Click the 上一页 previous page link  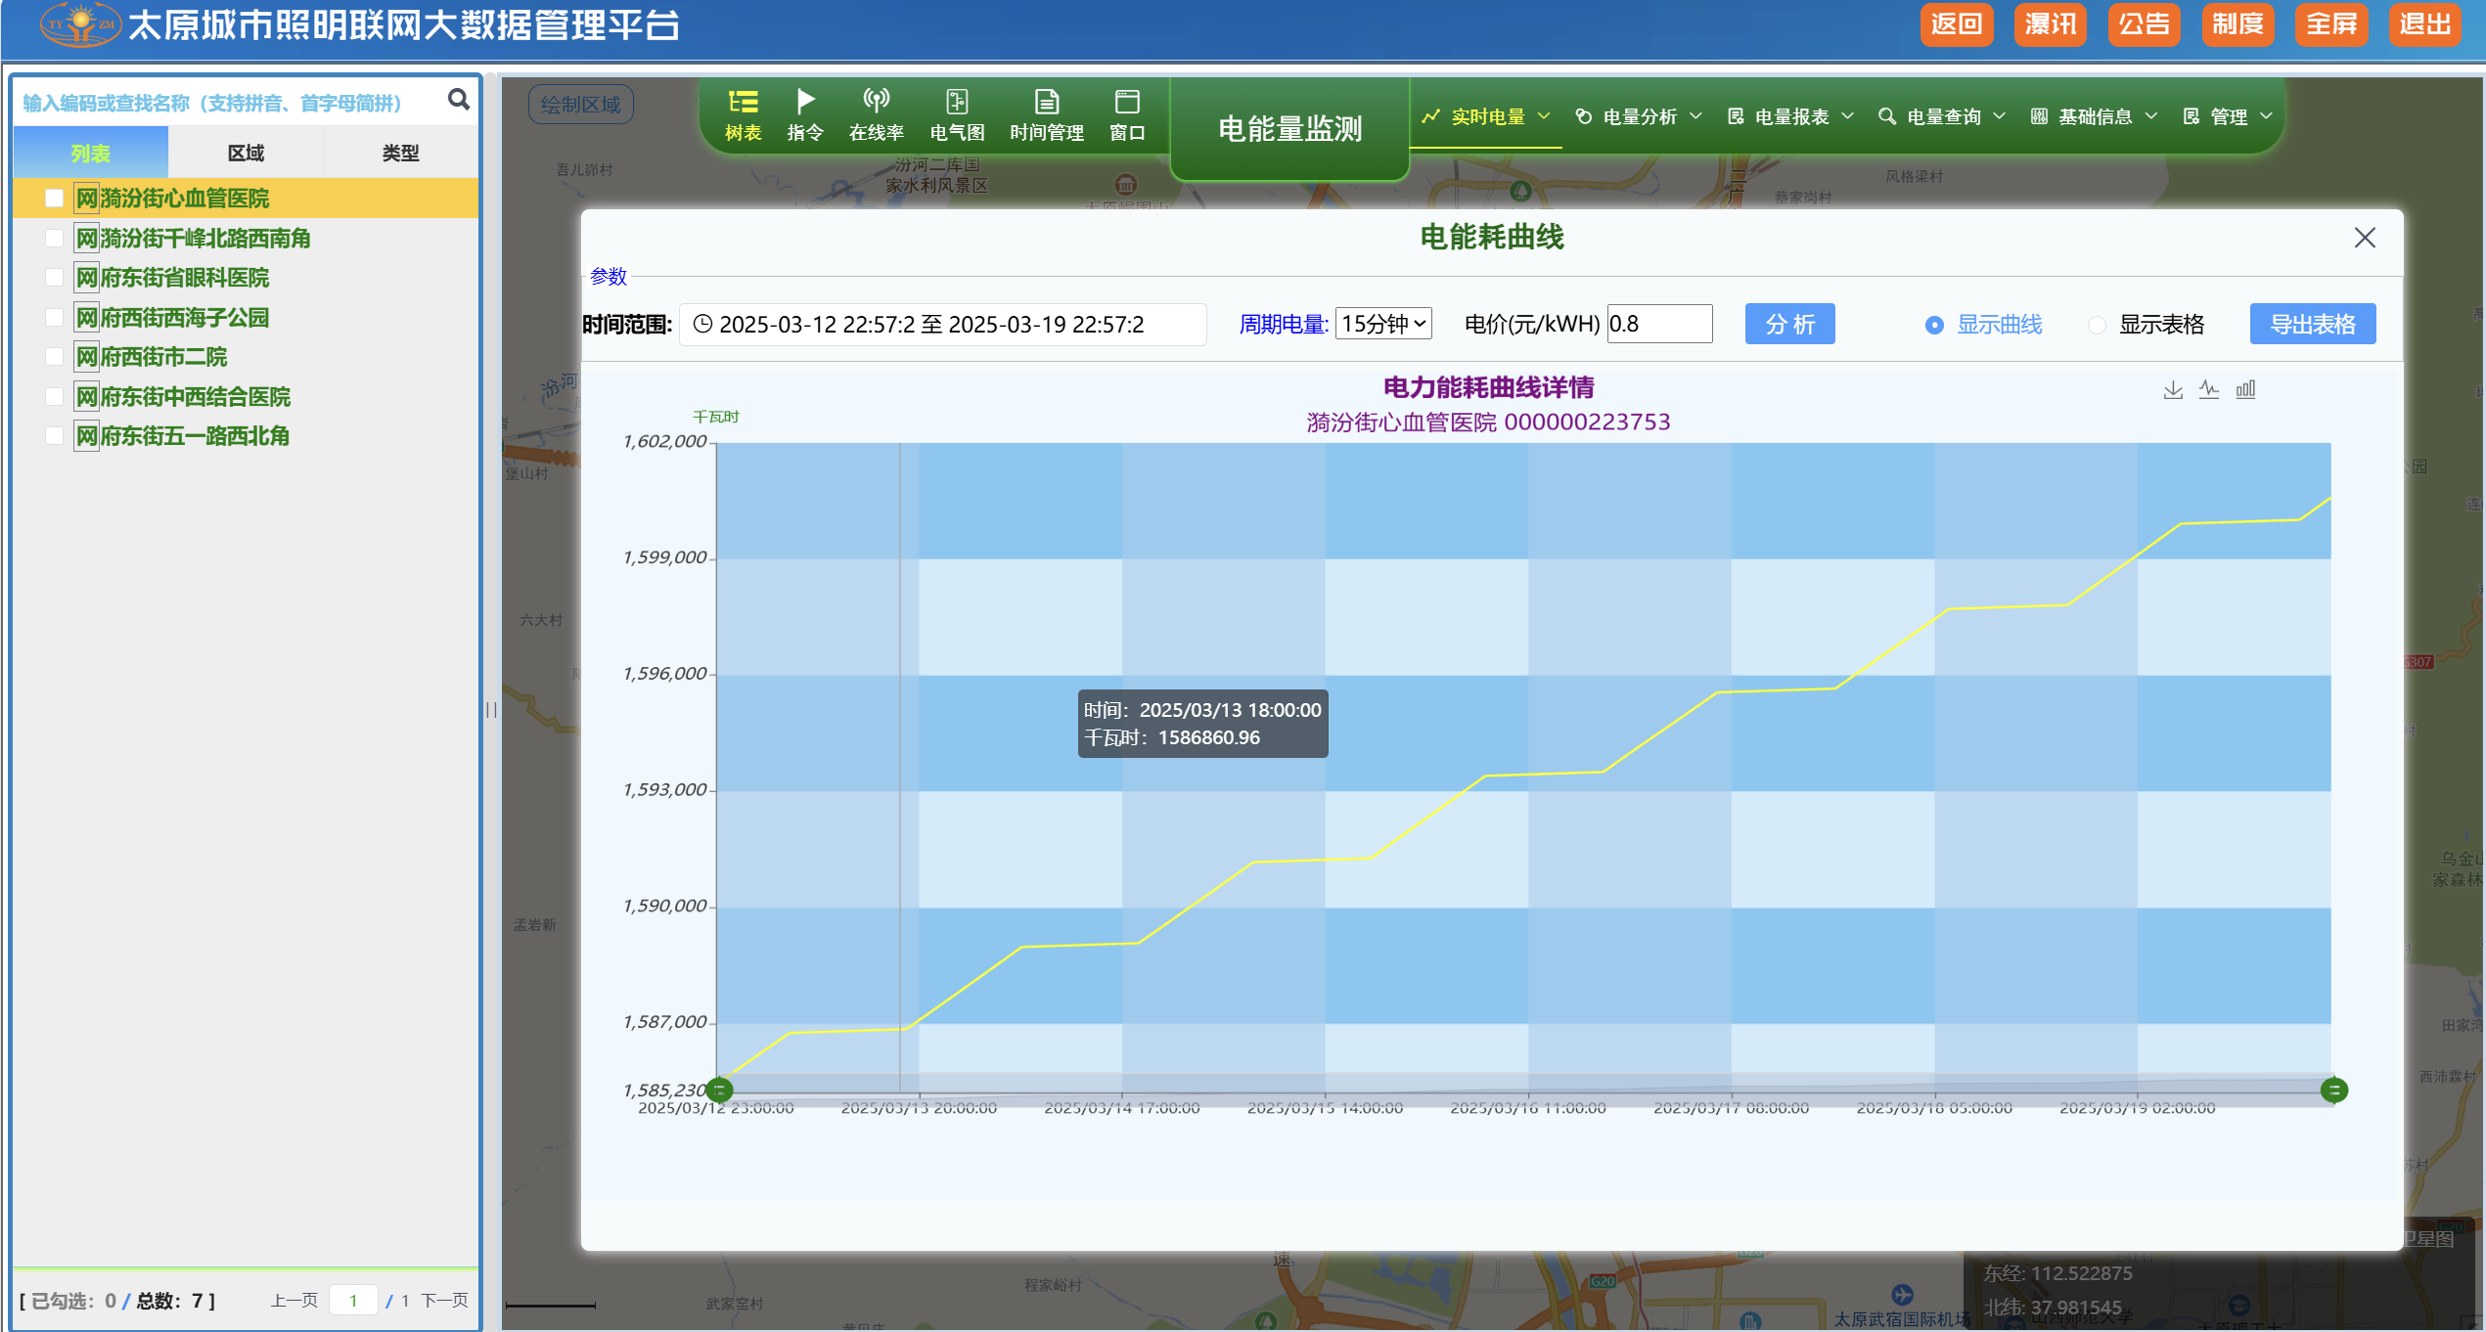[x=294, y=1300]
